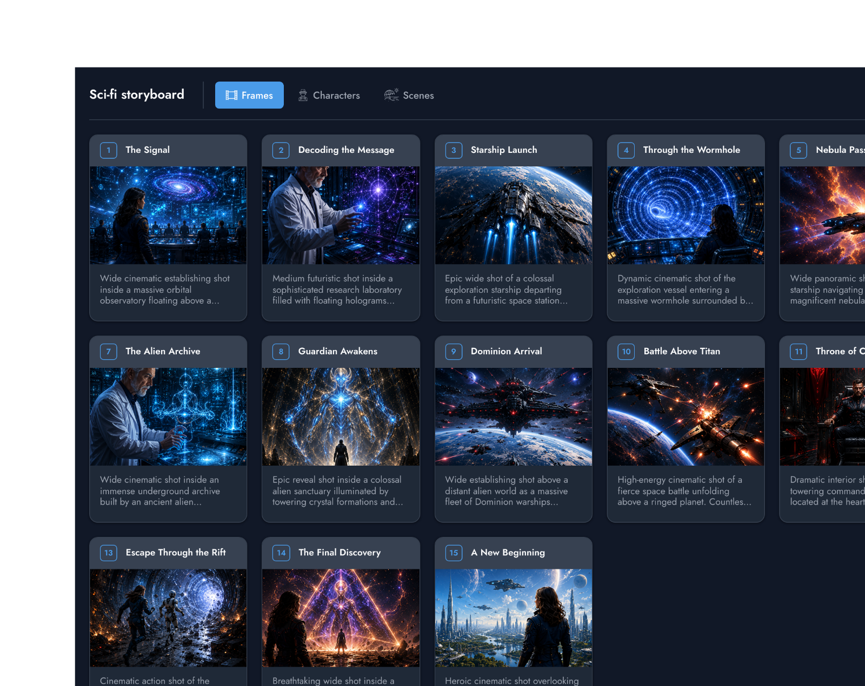Click The Final Discovery title

[x=340, y=553]
